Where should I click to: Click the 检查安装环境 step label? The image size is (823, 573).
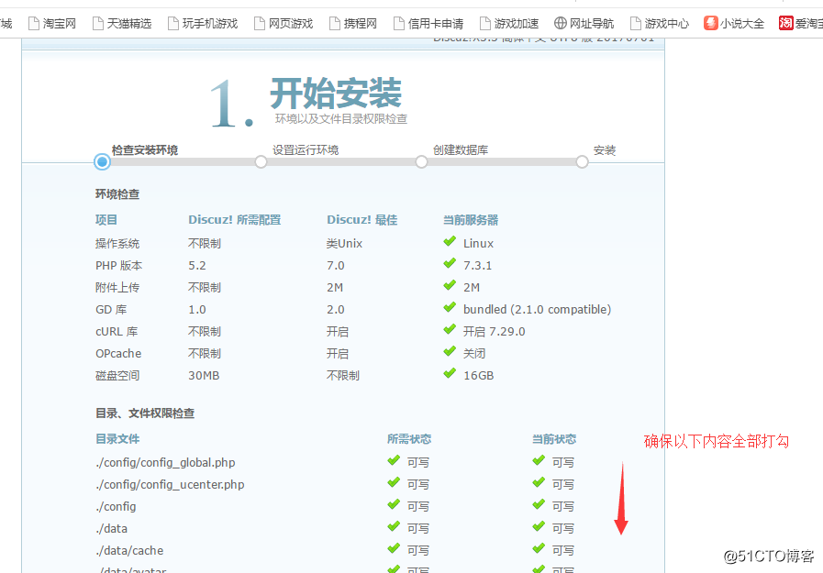(145, 150)
